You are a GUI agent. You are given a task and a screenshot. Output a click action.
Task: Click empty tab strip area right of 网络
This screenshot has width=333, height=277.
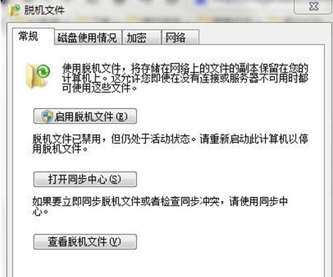pos(261,37)
